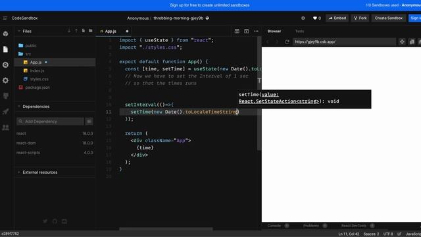Click the commit hash c289f7752 in status bar
The image size is (421, 237).
coord(11,234)
